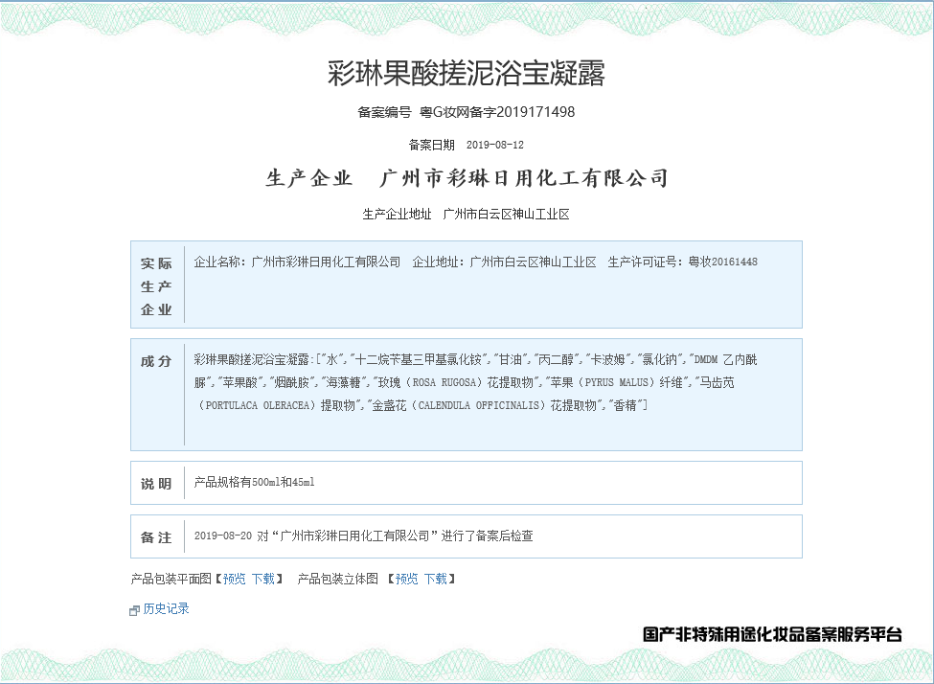Select the filing number 粤G妆网备字2019171498
The width and height of the screenshot is (934, 684).
(x=497, y=111)
